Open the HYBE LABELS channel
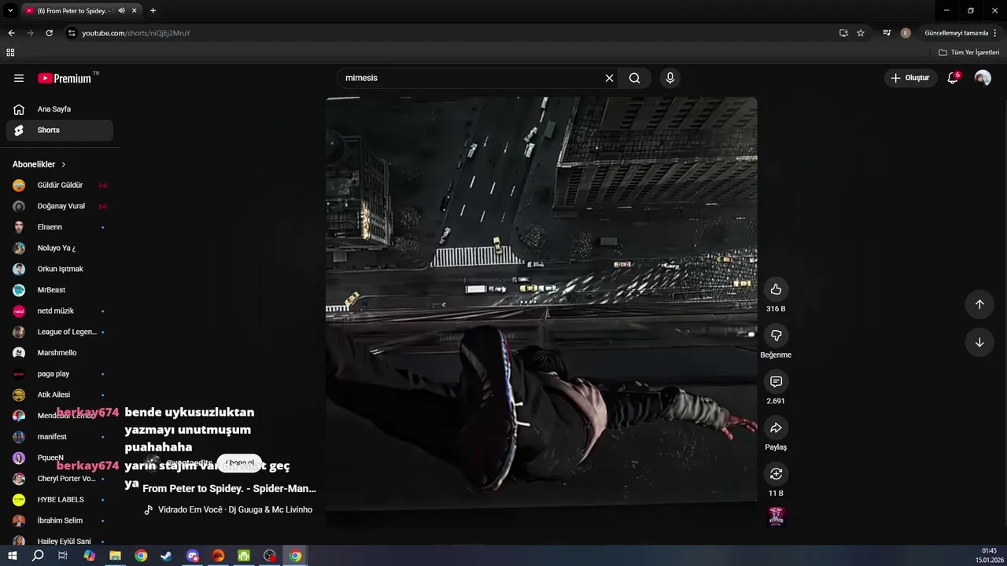1007x566 pixels. 60,499
